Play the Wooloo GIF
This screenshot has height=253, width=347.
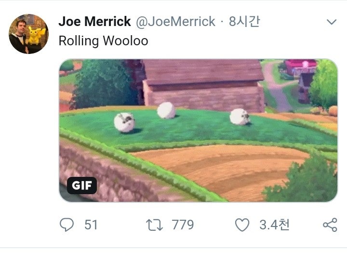tap(198, 131)
